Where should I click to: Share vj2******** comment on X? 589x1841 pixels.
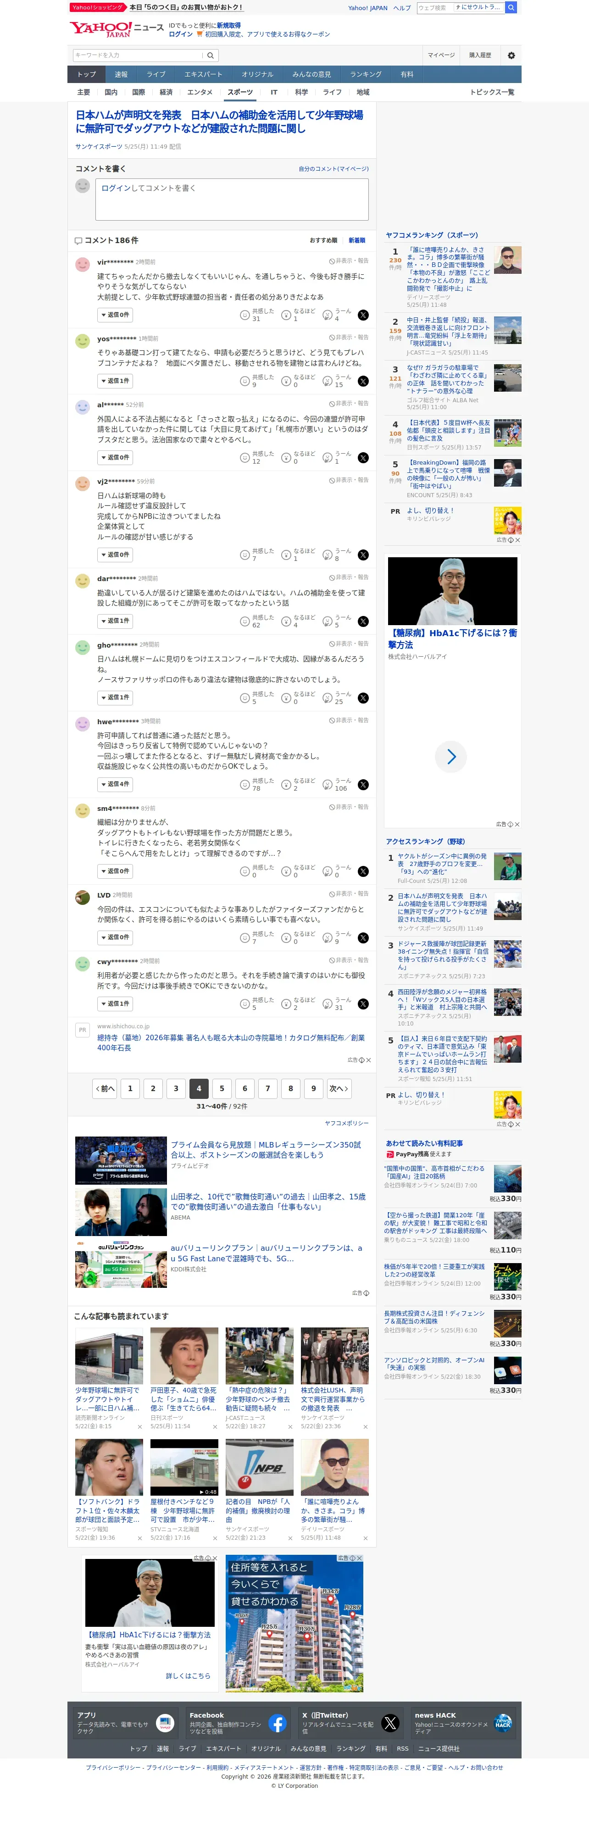(363, 555)
